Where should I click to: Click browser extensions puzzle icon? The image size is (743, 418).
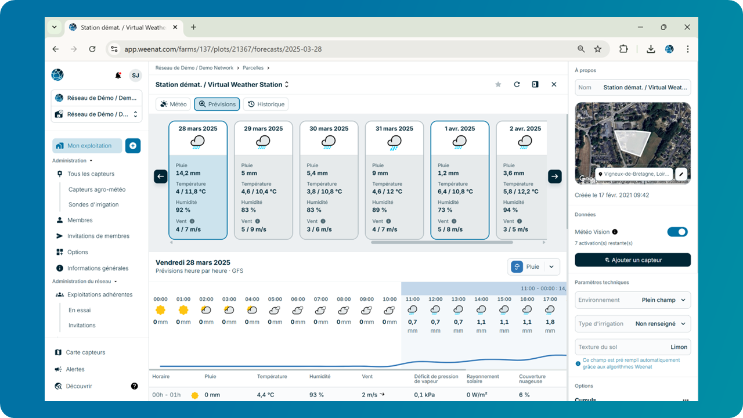click(623, 49)
